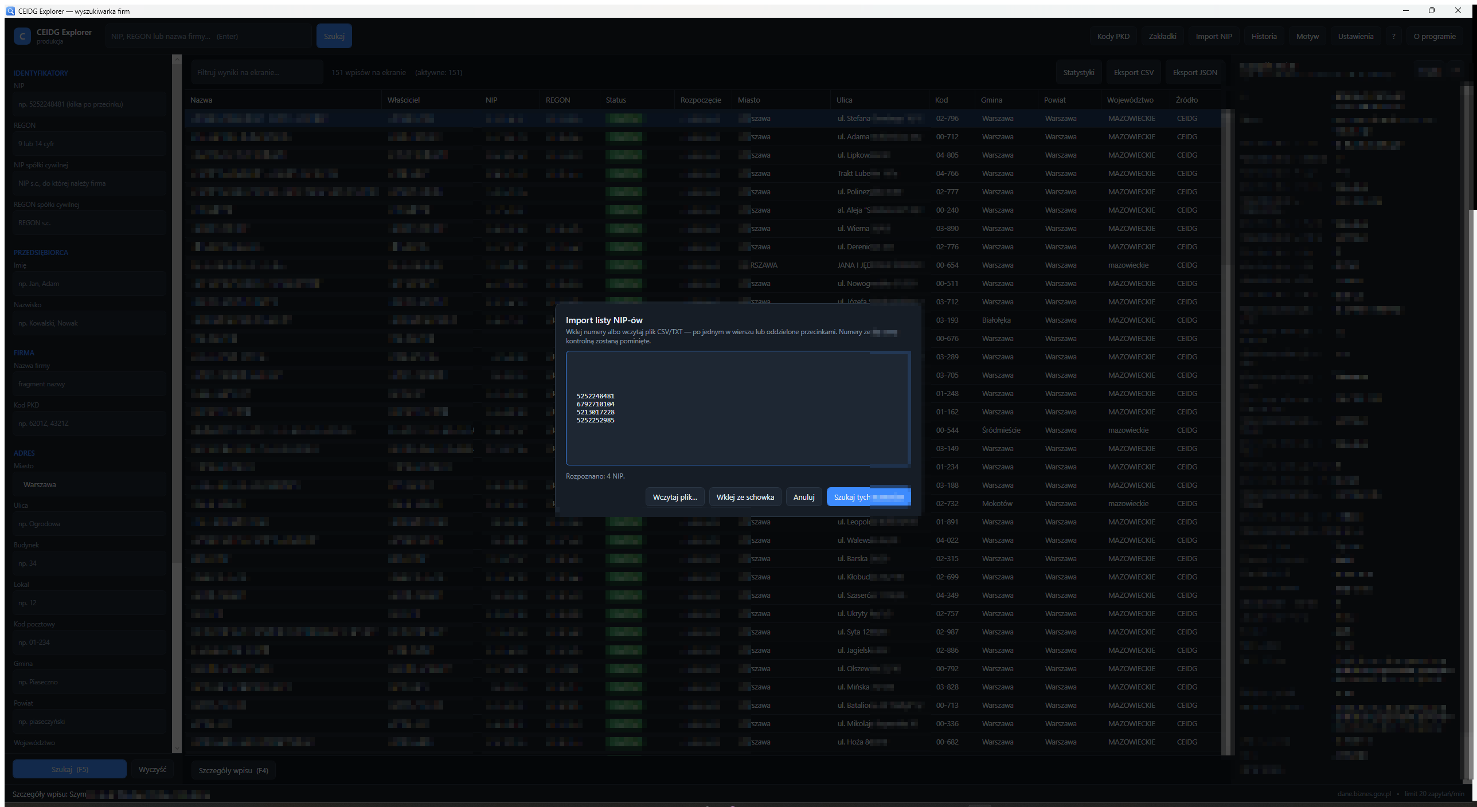Open O programie

(1434, 36)
